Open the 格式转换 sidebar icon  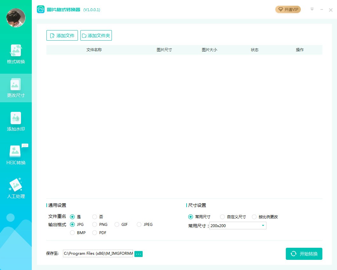pyautogui.click(x=16, y=51)
